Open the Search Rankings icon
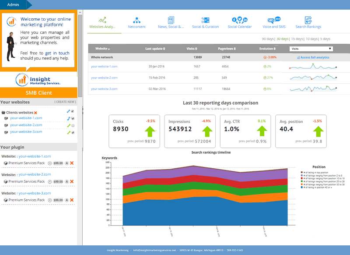The height and width of the screenshot is (255, 350). tap(308, 20)
